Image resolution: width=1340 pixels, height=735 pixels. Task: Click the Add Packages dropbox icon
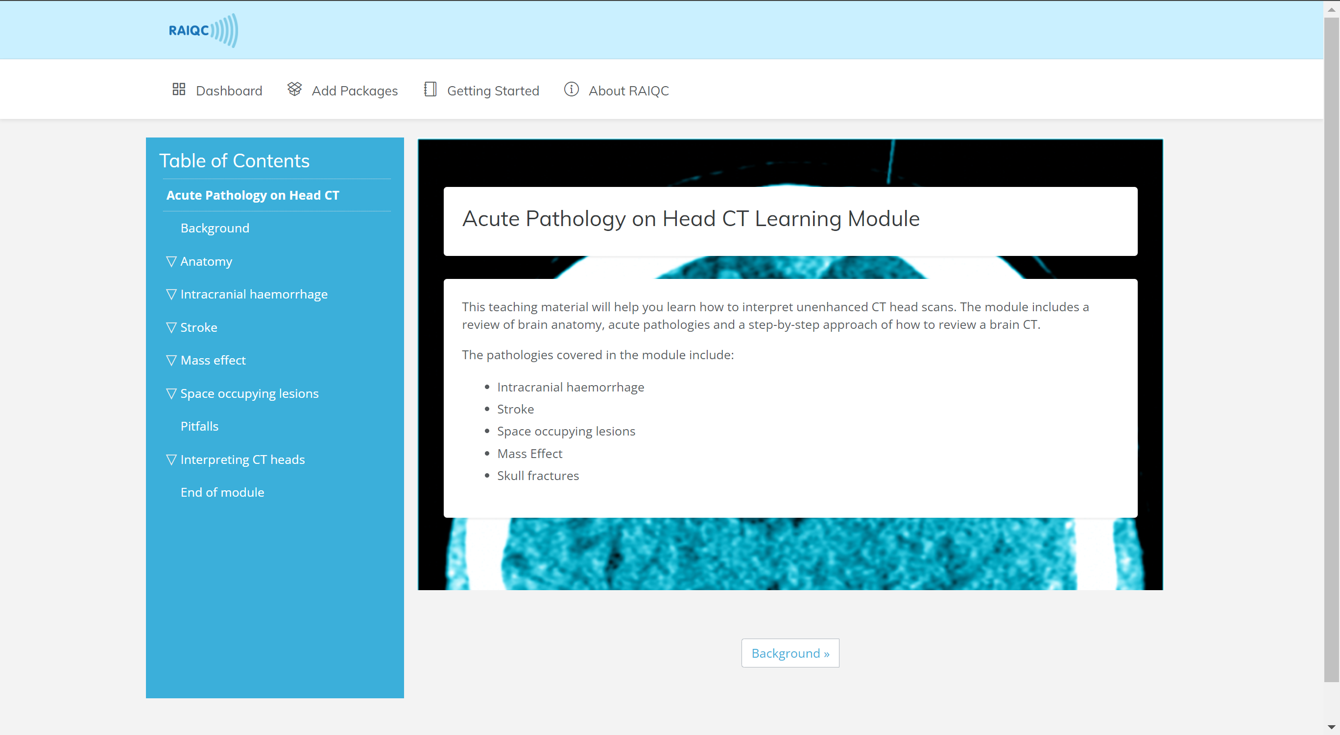point(294,90)
